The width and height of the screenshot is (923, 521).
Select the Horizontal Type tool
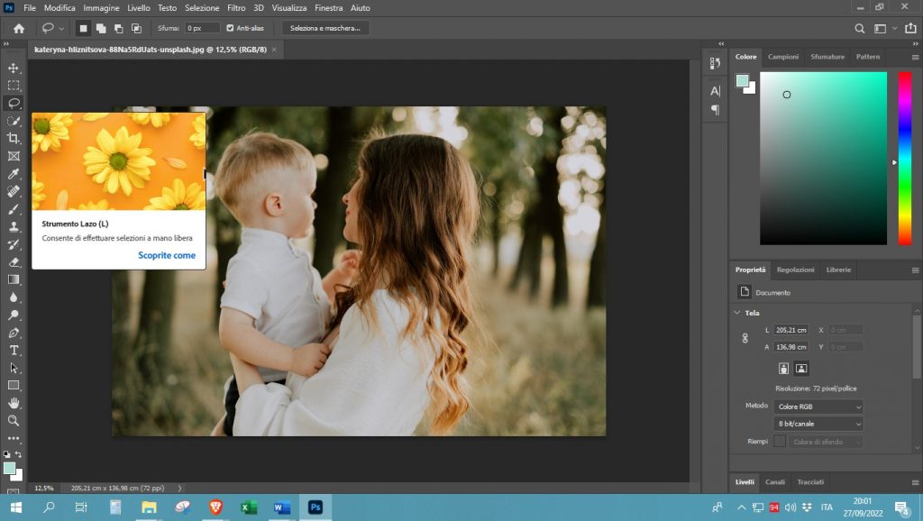(x=14, y=350)
